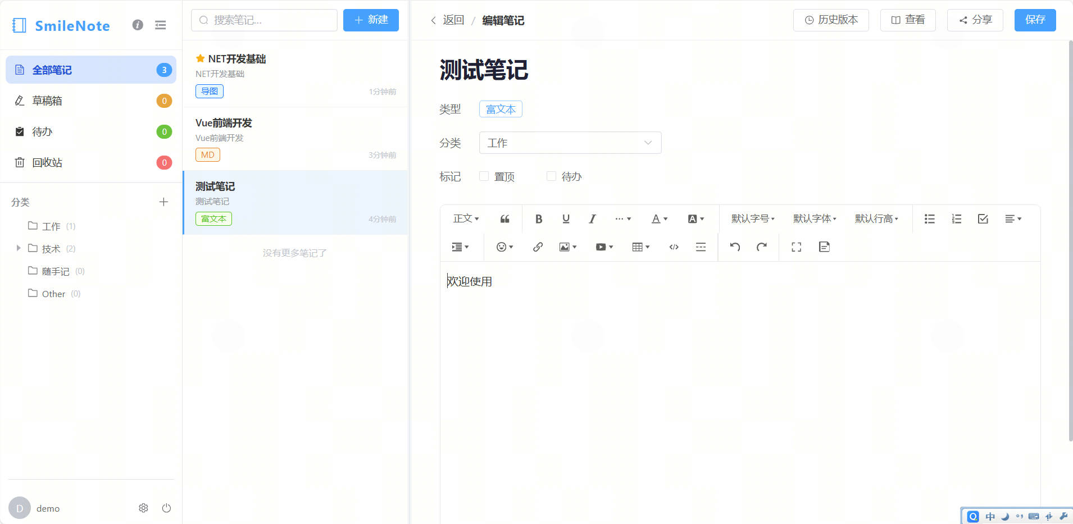Insert a numbered list

(956, 219)
